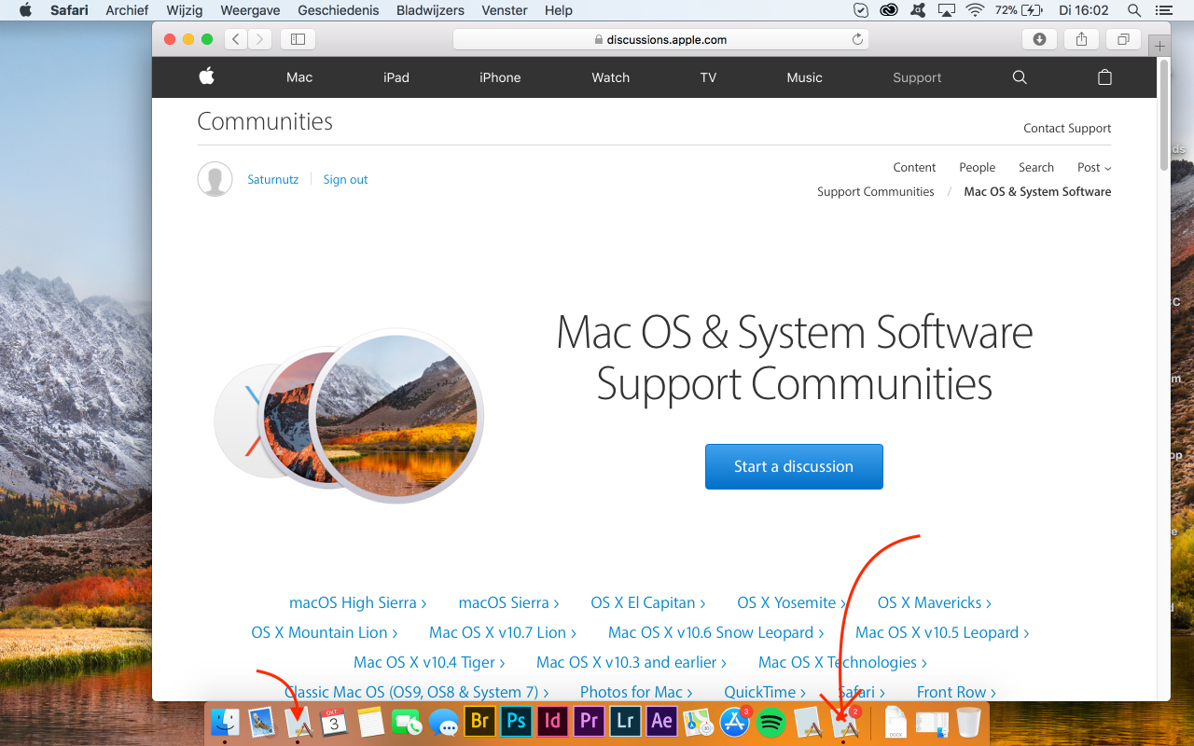Open the OS X El Capitan community
This screenshot has width=1194, height=746.
pos(648,602)
